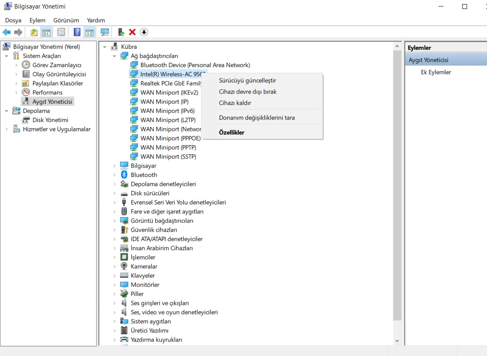Open the Eylem menu

pyautogui.click(x=37, y=20)
